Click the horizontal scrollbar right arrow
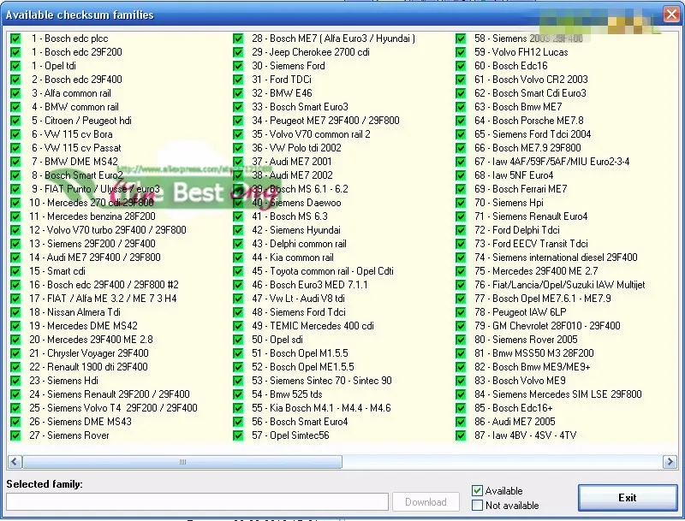The image size is (685, 521). coord(670,462)
